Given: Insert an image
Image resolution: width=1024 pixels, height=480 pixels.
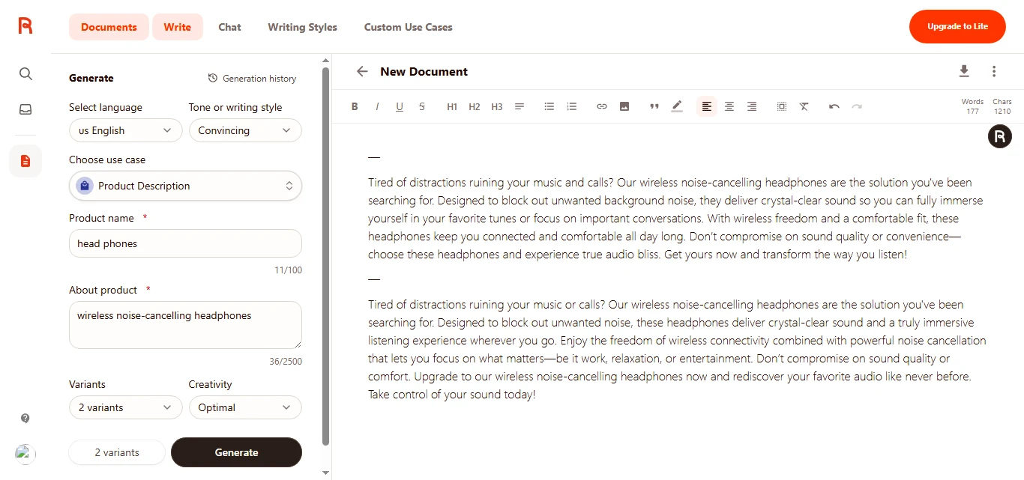Looking at the screenshot, I should (624, 107).
